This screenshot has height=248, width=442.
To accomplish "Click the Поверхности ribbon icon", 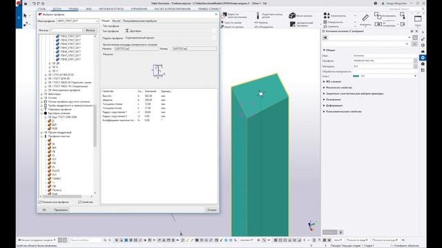I will click(x=325, y=22).
